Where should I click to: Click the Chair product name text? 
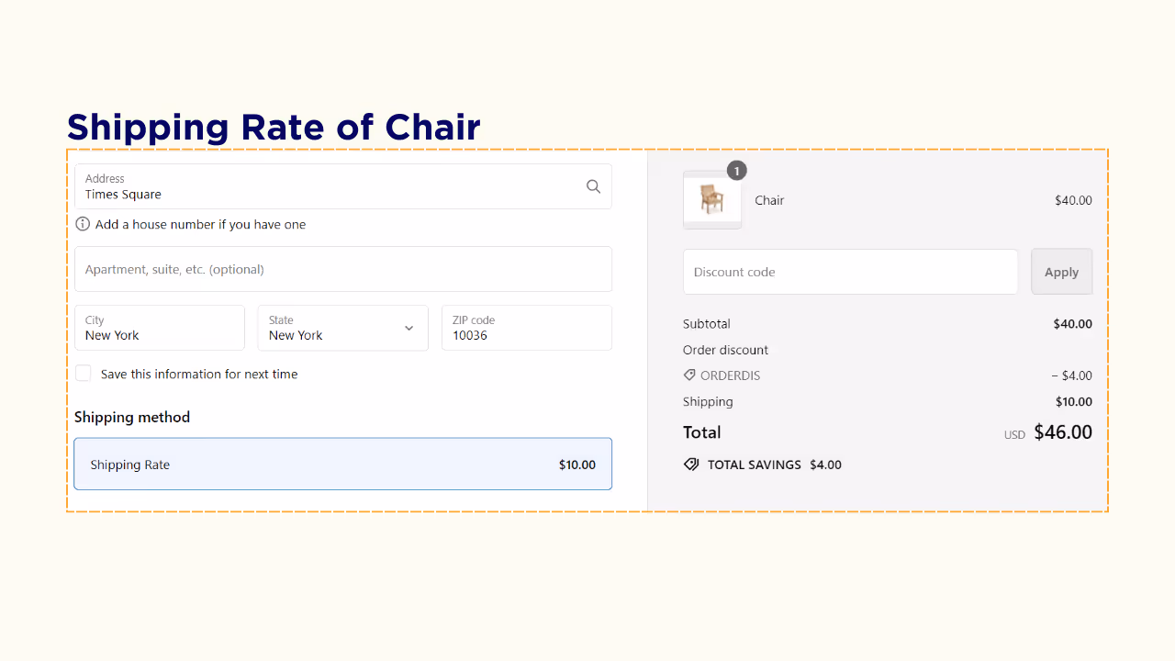(x=769, y=200)
